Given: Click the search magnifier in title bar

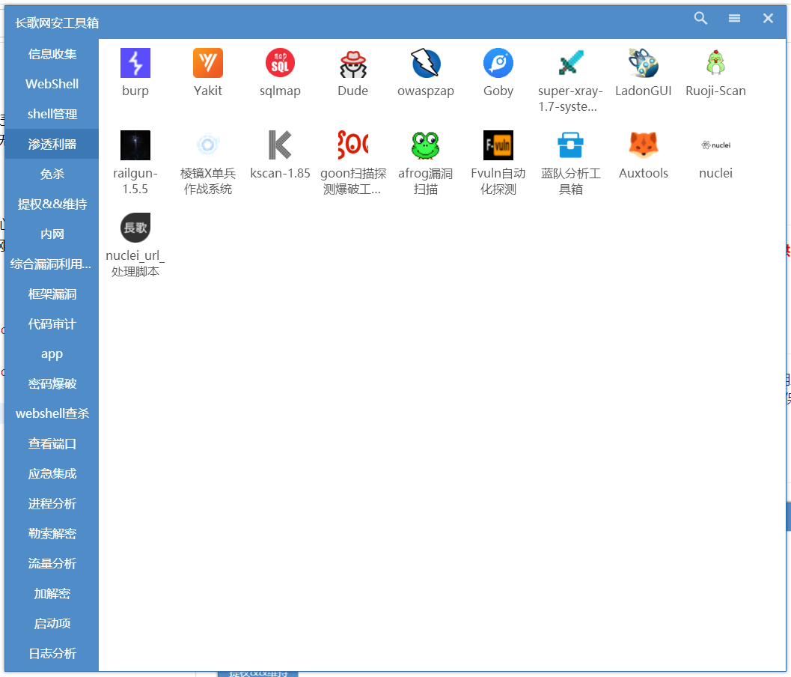Looking at the screenshot, I should [700, 18].
